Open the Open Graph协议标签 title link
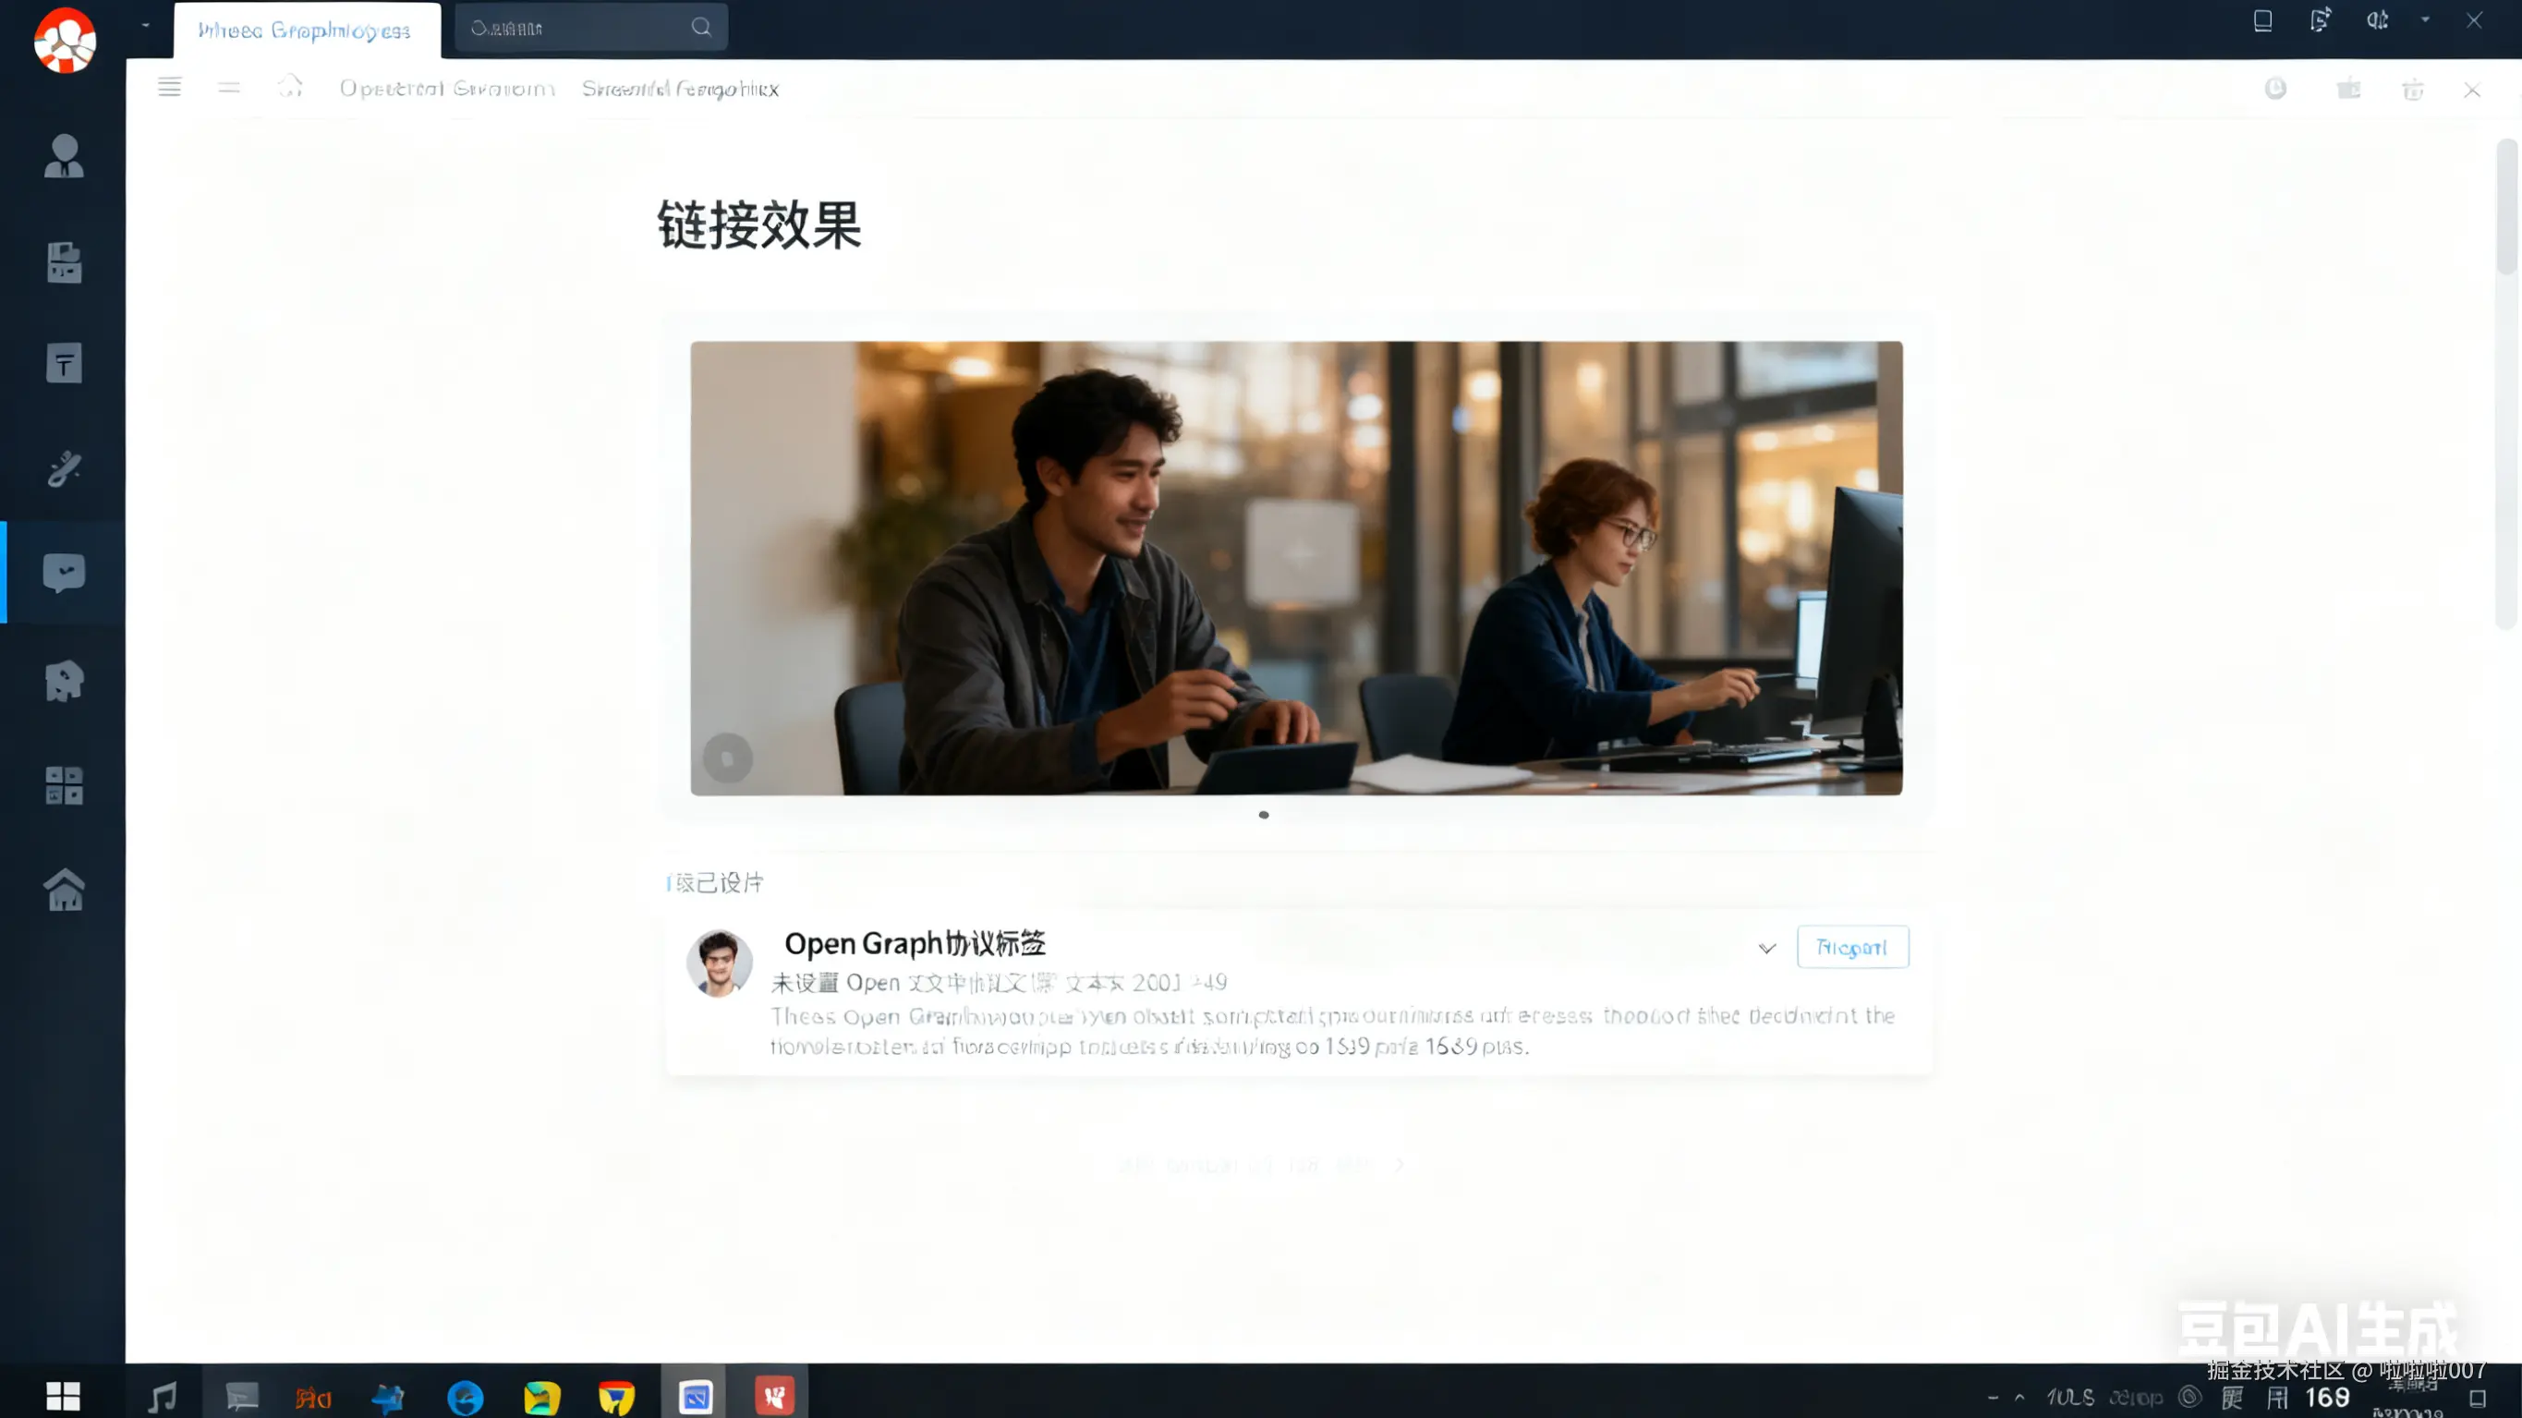The image size is (2522, 1418). (915, 943)
